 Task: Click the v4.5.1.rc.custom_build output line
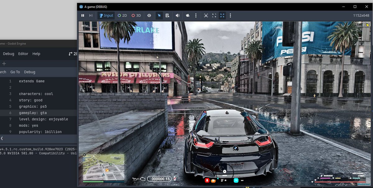coord(38,149)
